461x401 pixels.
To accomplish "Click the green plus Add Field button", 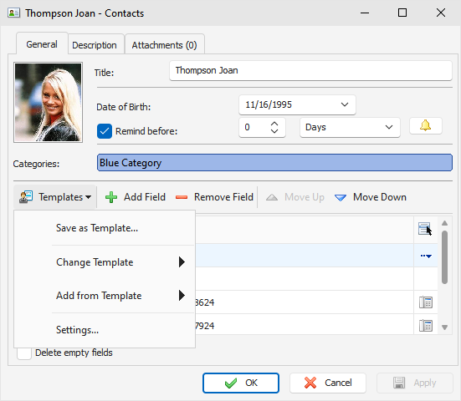I will point(136,197).
